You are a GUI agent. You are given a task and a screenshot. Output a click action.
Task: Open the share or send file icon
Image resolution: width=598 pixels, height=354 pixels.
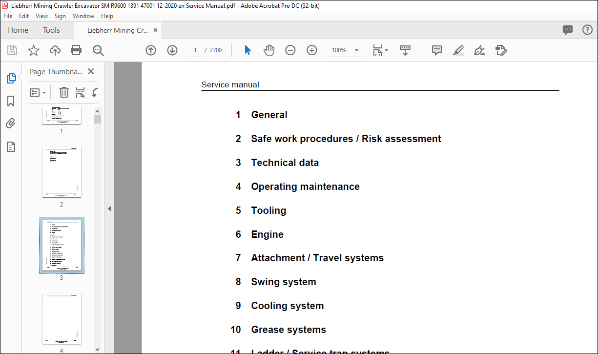[x=501, y=50]
